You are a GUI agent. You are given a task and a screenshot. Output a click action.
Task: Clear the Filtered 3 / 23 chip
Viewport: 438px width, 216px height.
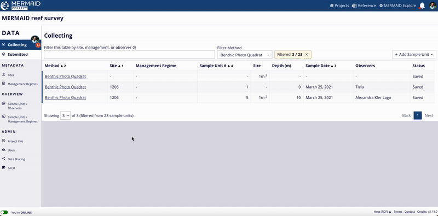(x=307, y=55)
